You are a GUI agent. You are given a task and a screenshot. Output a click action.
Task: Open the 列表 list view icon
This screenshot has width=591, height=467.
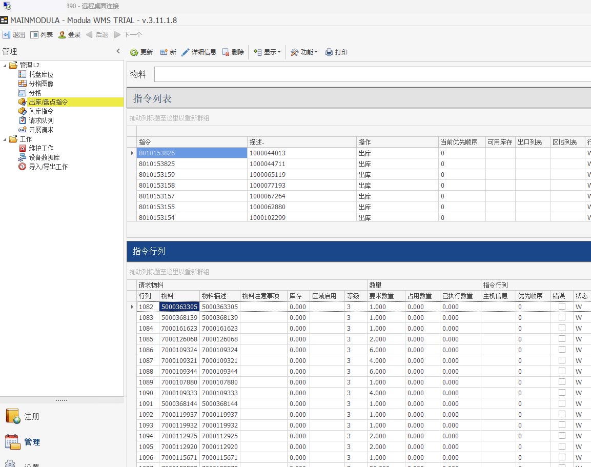[34, 35]
